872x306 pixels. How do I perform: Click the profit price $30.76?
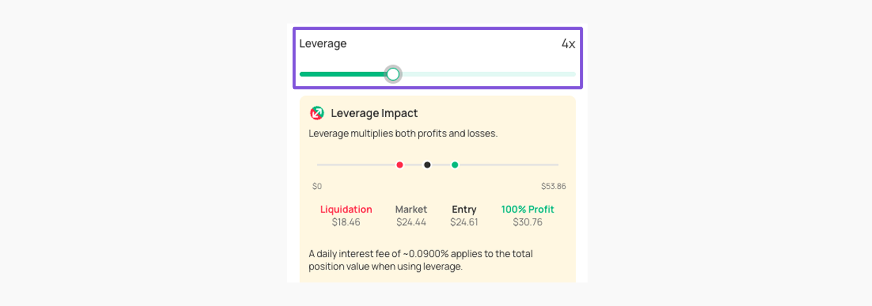[x=527, y=222]
